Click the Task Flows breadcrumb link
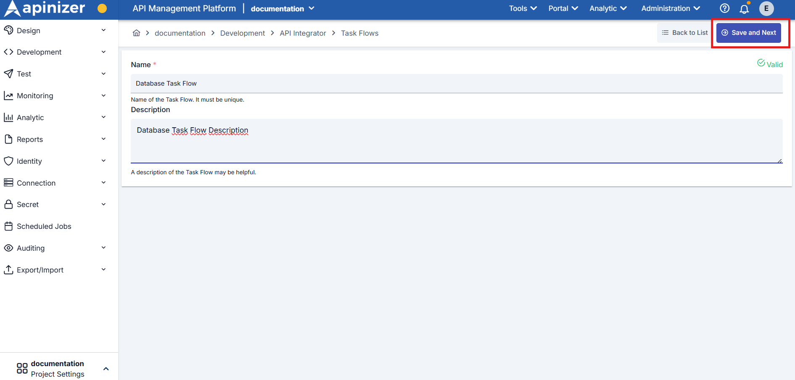The height and width of the screenshot is (380, 795). [x=359, y=33]
